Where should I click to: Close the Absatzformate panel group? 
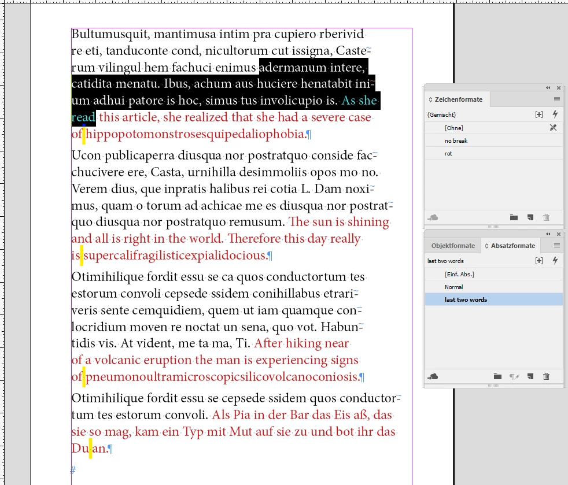[559, 234]
